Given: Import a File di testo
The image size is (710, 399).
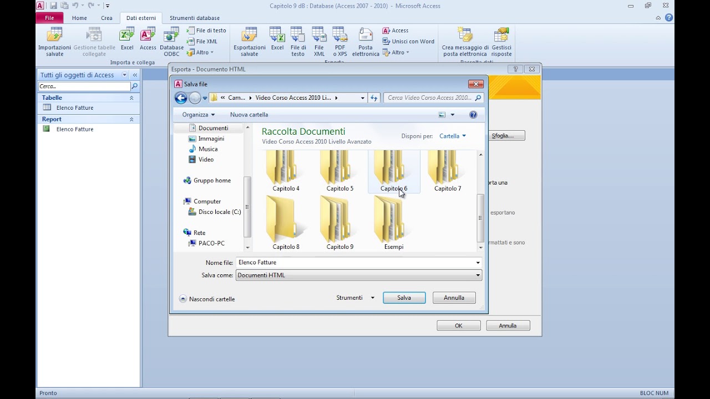Looking at the screenshot, I should tap(207, 30).
